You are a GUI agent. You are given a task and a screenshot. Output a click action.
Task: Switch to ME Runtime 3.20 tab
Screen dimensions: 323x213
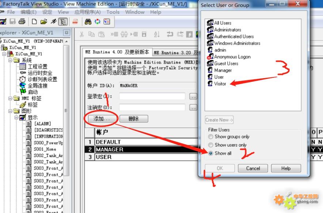pos(176,53)
